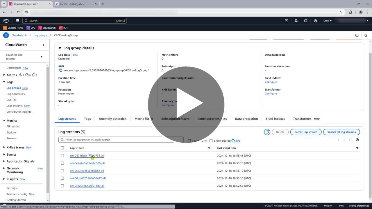372x209 pixels.
Task: Open the notifications bell icon
Action: tap(296, 21)
